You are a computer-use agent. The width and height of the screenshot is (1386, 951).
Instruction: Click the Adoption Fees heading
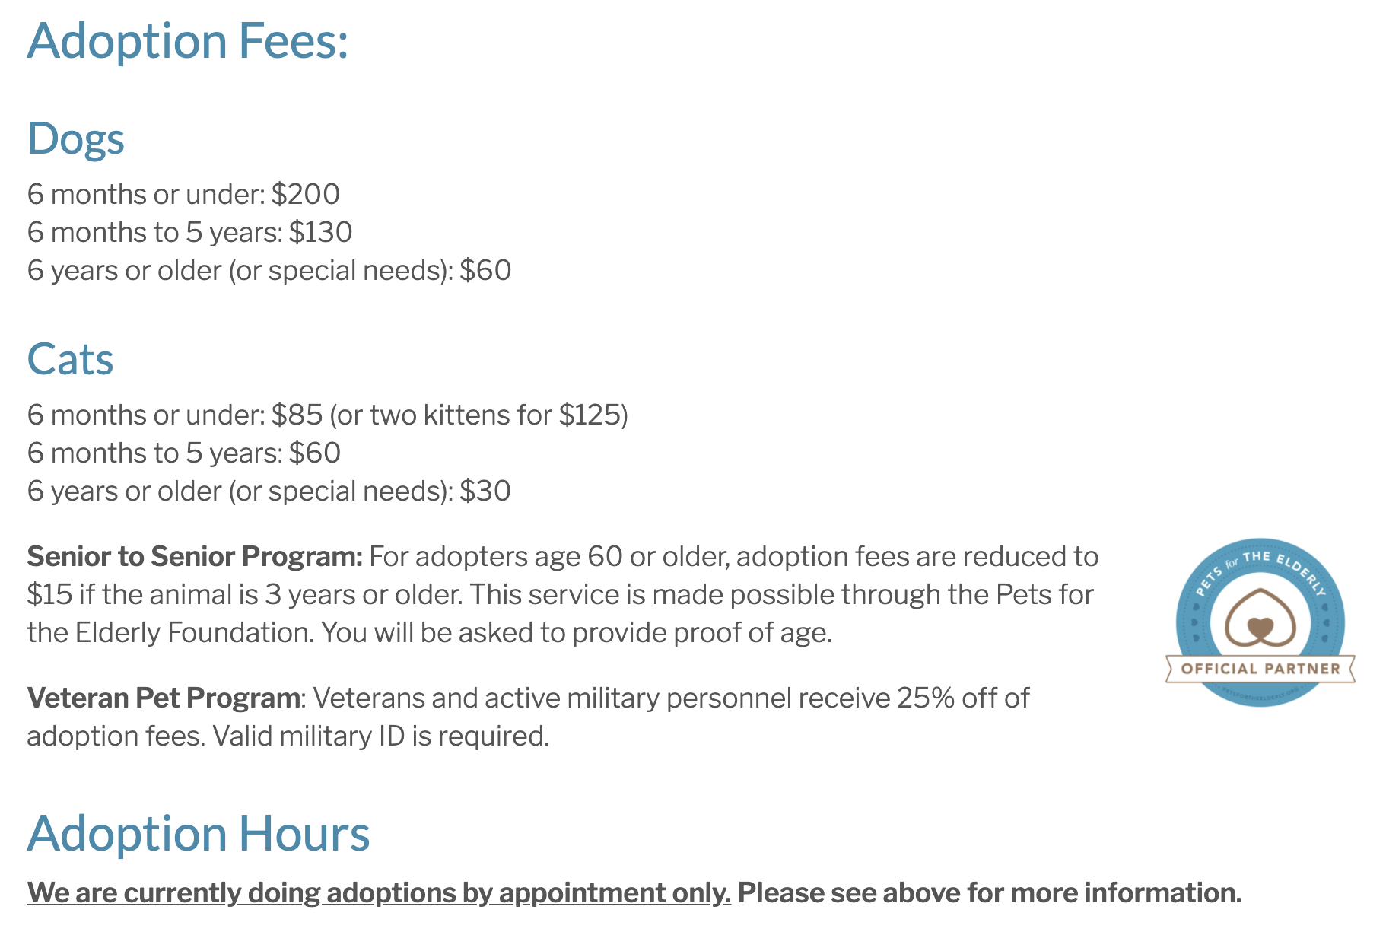[188, 40]
